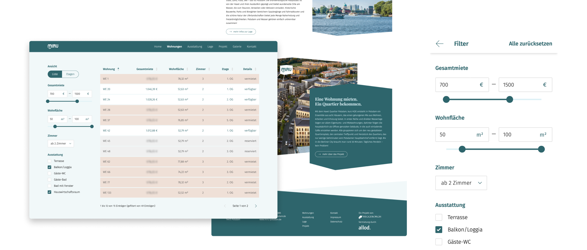Sort the table by Etage column
The height and width of the screenshot is (250, 587).
tap(227, 69)
